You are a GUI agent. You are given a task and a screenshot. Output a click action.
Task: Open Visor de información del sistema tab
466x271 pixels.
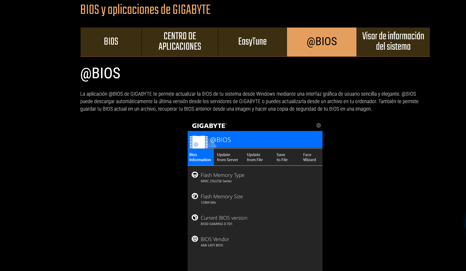(x=393, y=42)
